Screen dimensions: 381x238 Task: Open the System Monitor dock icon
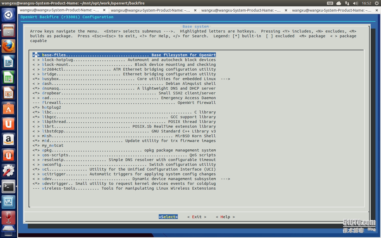pos(8,202)
